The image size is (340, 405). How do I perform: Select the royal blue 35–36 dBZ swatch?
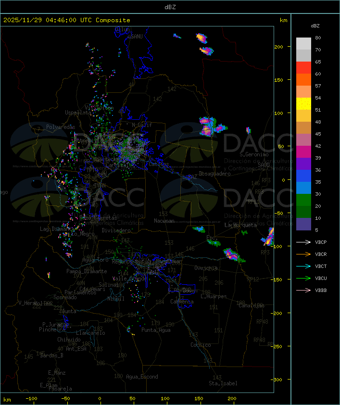[303, 176]
